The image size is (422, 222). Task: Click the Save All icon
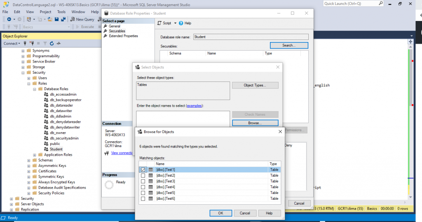[x=63, y=19]
